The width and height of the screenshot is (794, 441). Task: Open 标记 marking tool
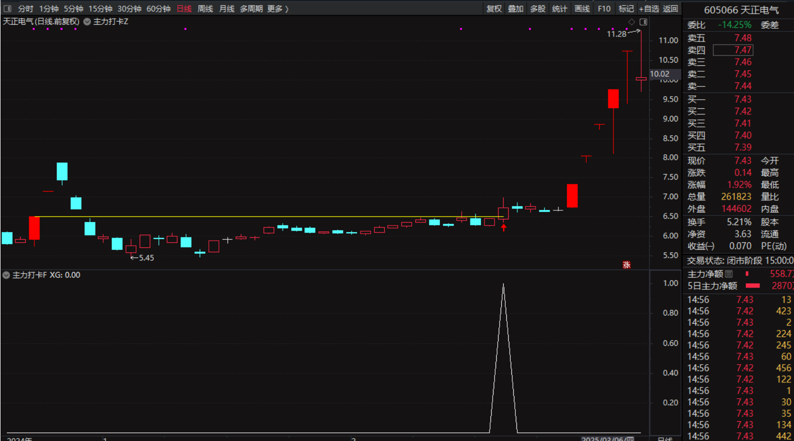(626, 9)
